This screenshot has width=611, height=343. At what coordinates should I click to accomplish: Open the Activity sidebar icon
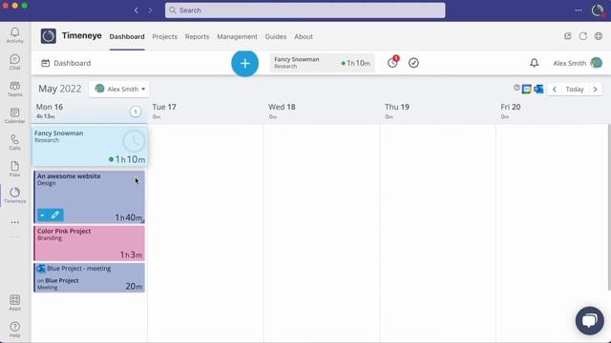pos(15,35)
